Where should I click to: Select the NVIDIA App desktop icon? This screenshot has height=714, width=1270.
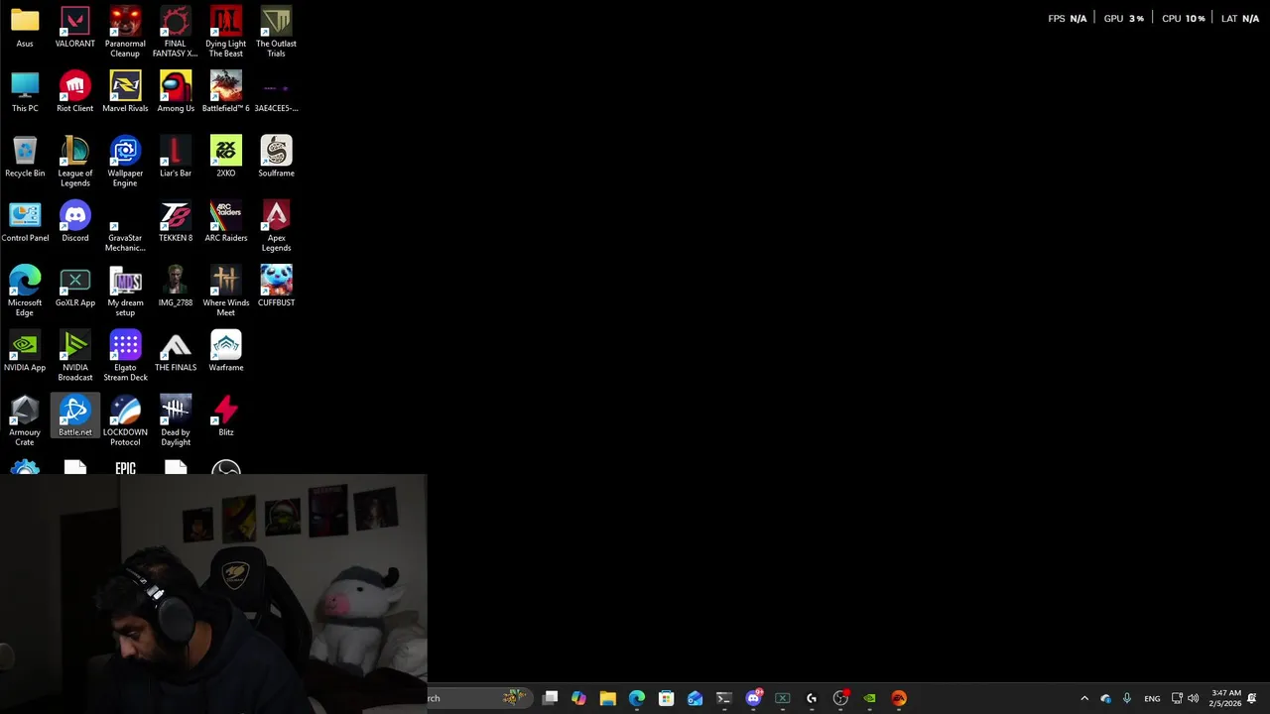25,351
